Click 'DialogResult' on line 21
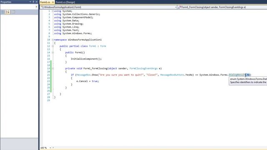This screenshot has width=267, height=150. pyautogui.click(x=237, y=75)
